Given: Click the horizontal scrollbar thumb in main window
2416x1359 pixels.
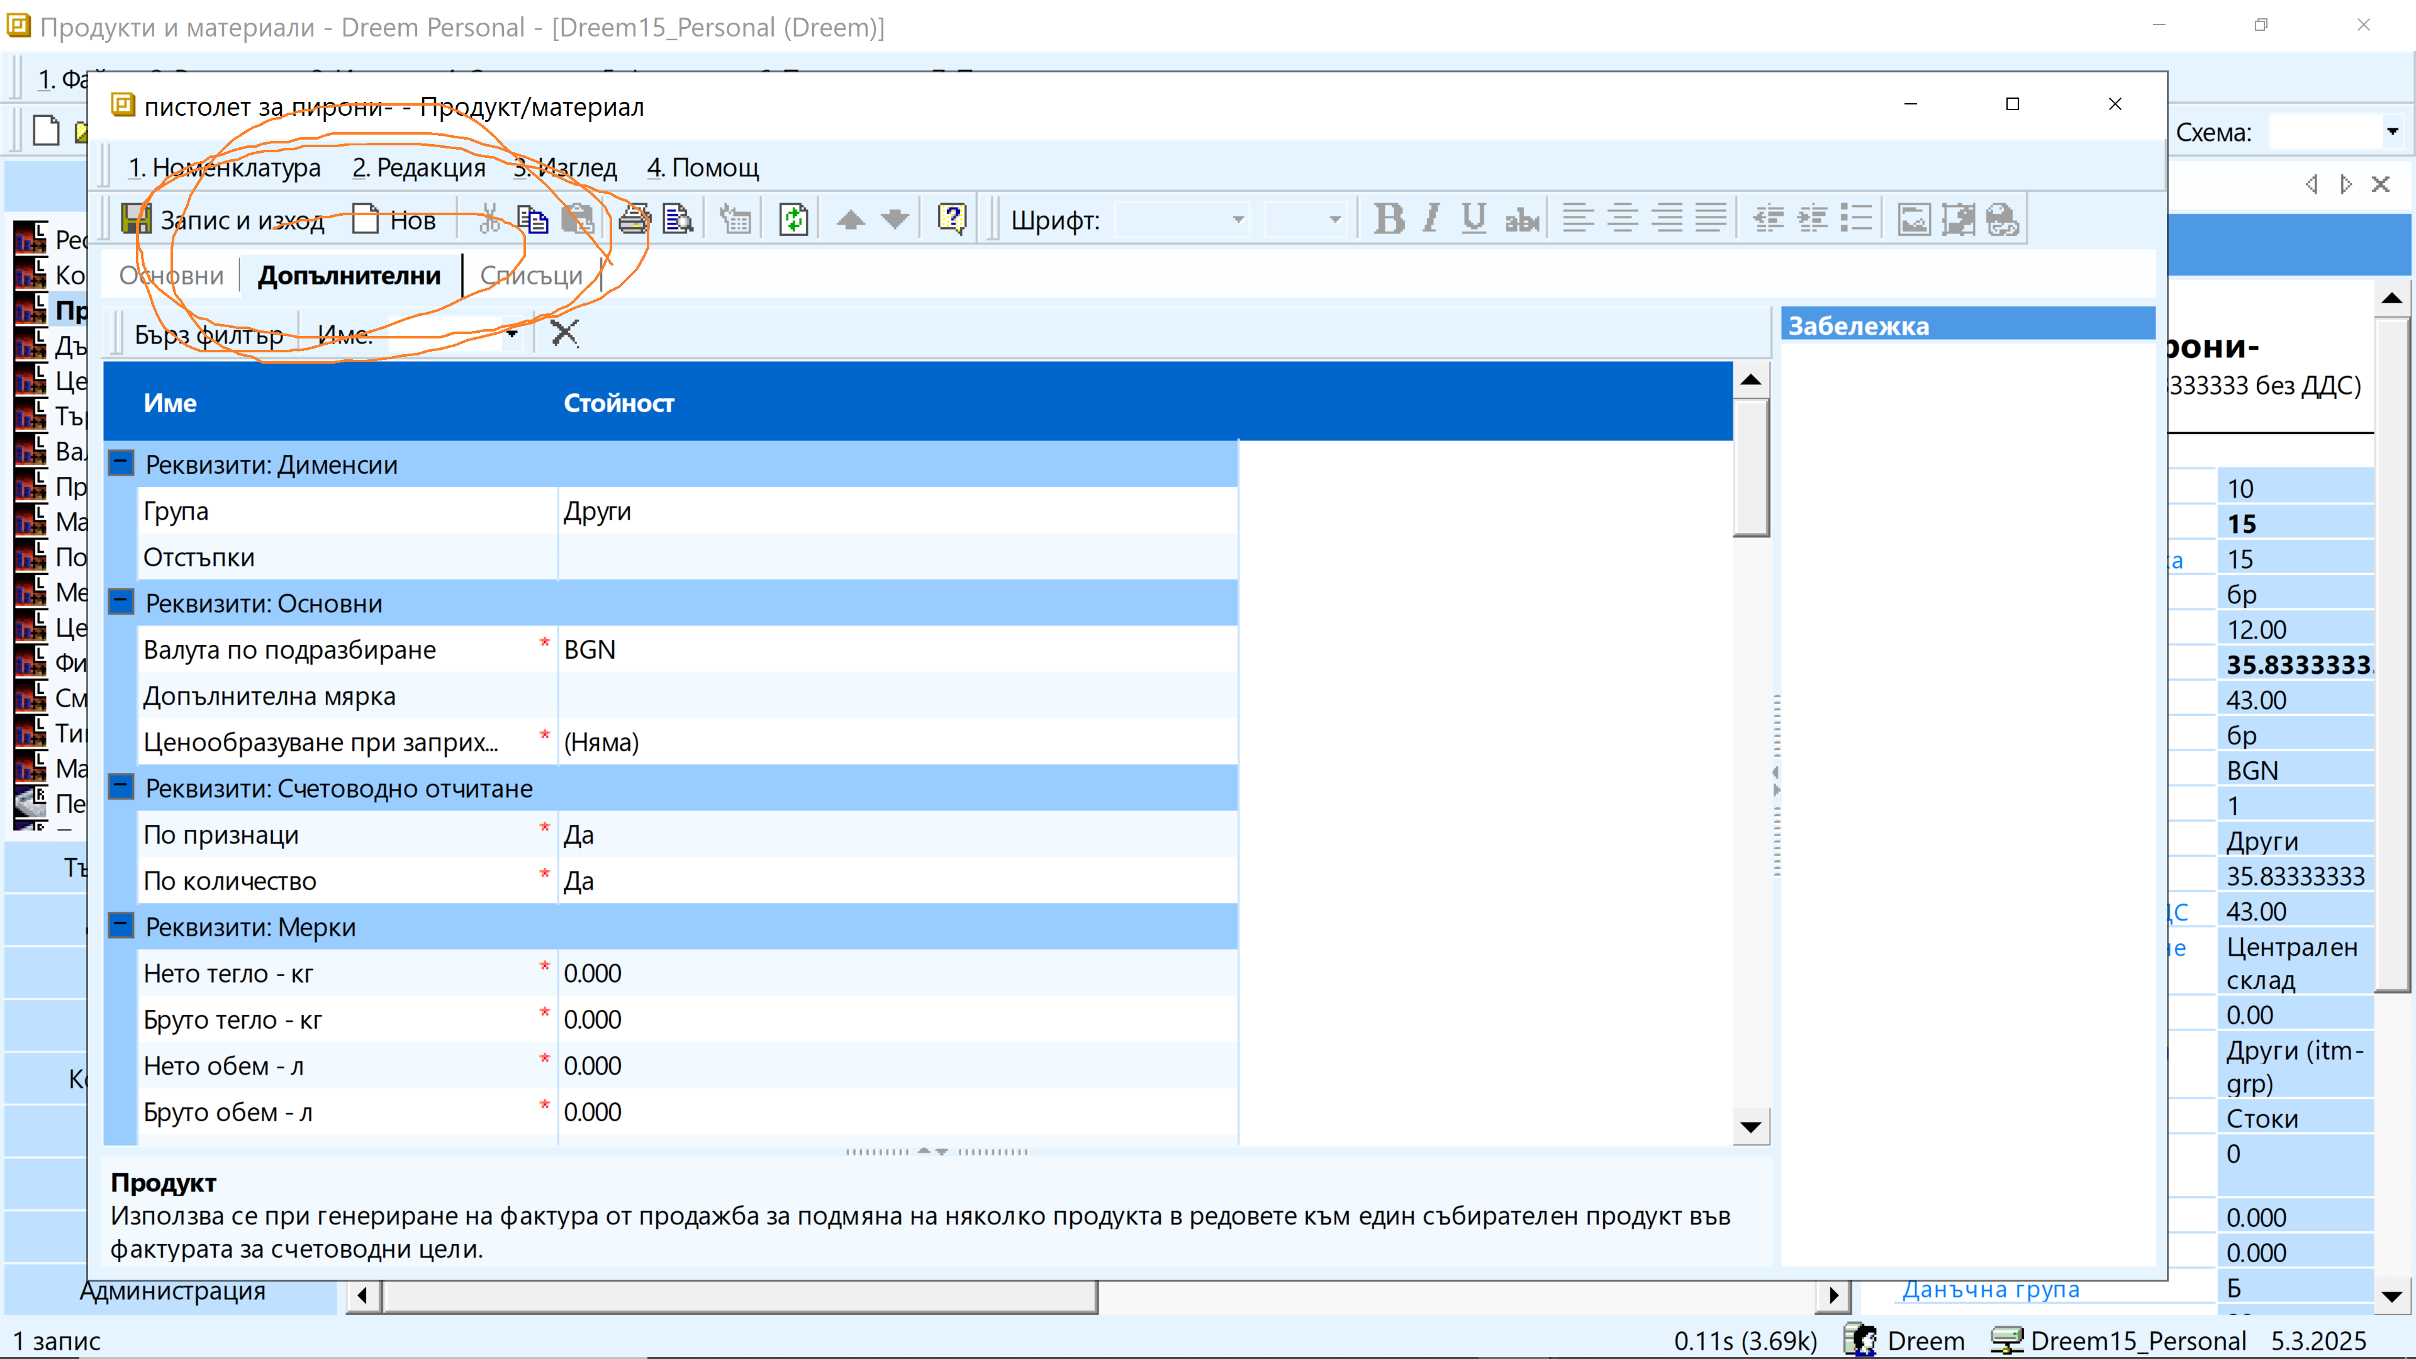Looking at the screenshot, I should pyautogui.click(x=740, y=1297).
